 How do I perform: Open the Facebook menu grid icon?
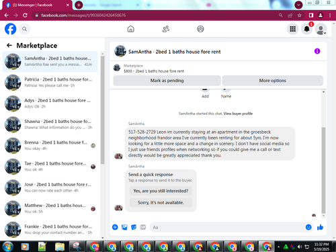[293, 29]
